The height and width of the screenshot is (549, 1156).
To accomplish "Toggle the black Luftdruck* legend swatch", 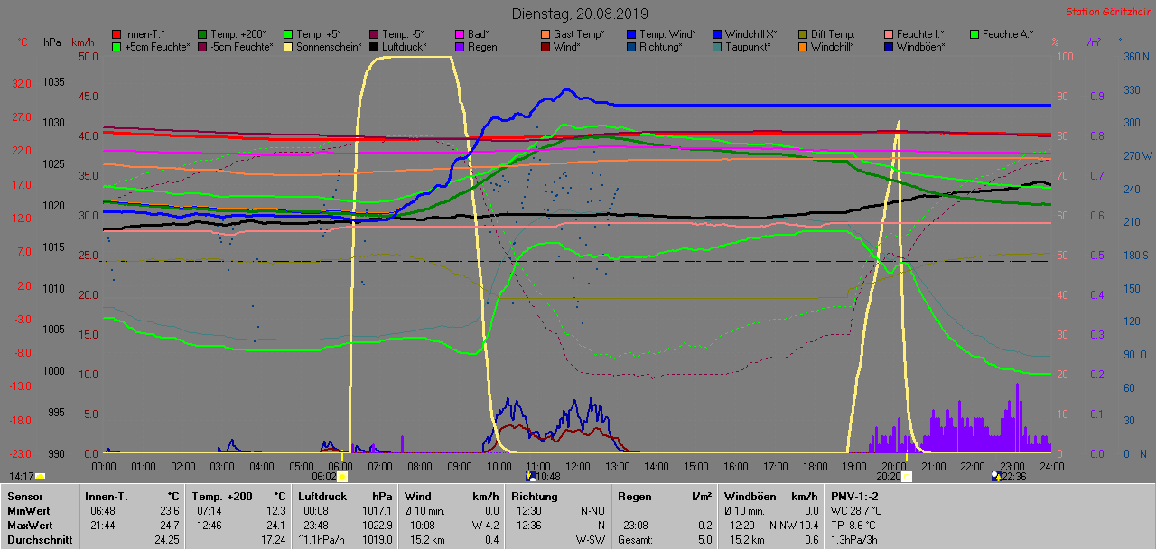I will pos(374,46).
